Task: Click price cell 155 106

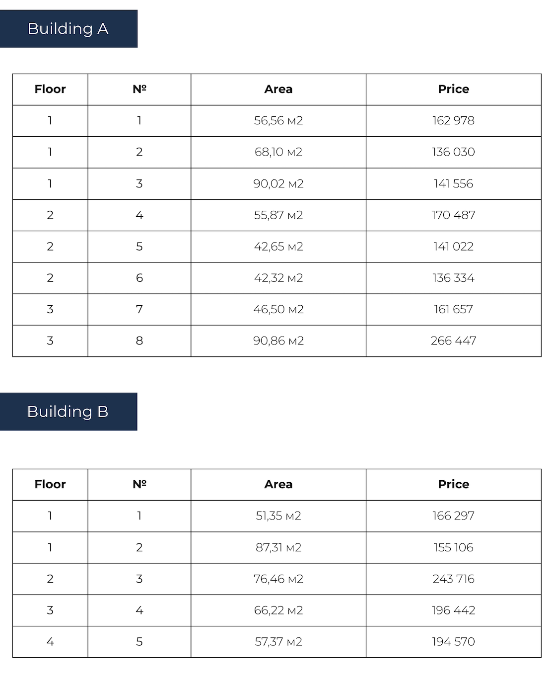Action: [453, 547]
